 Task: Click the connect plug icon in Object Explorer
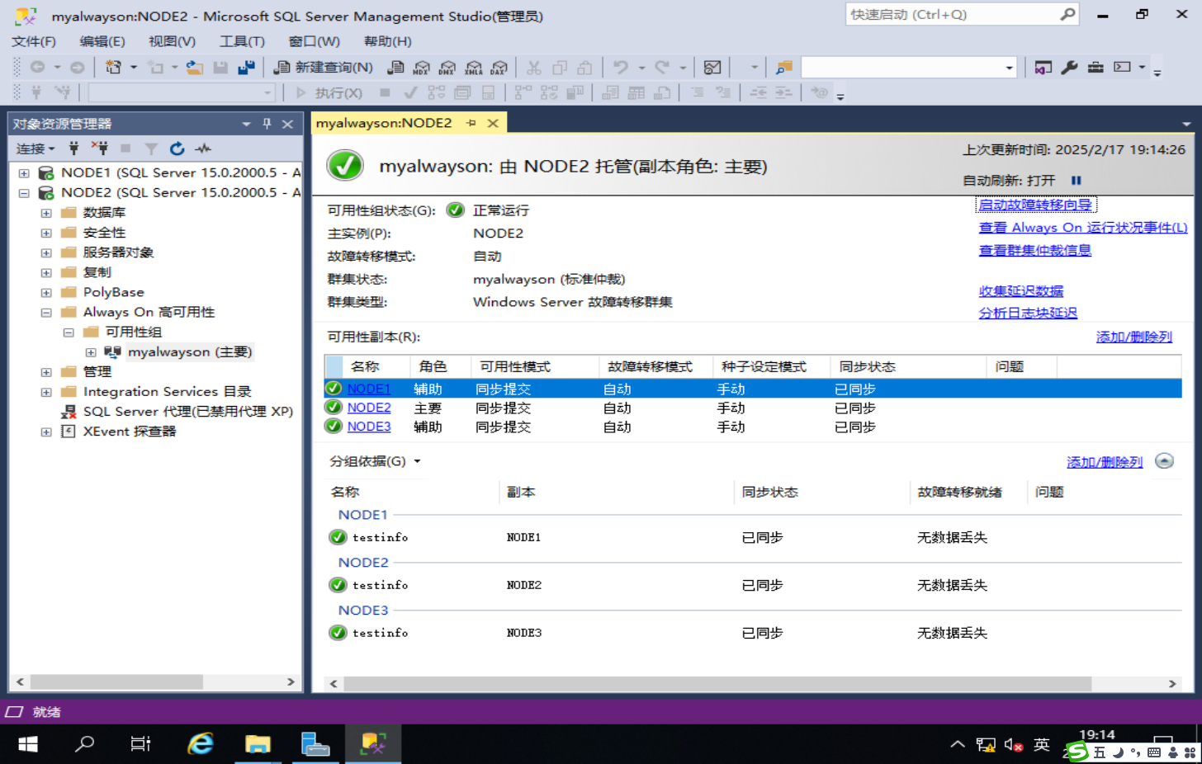73,149
